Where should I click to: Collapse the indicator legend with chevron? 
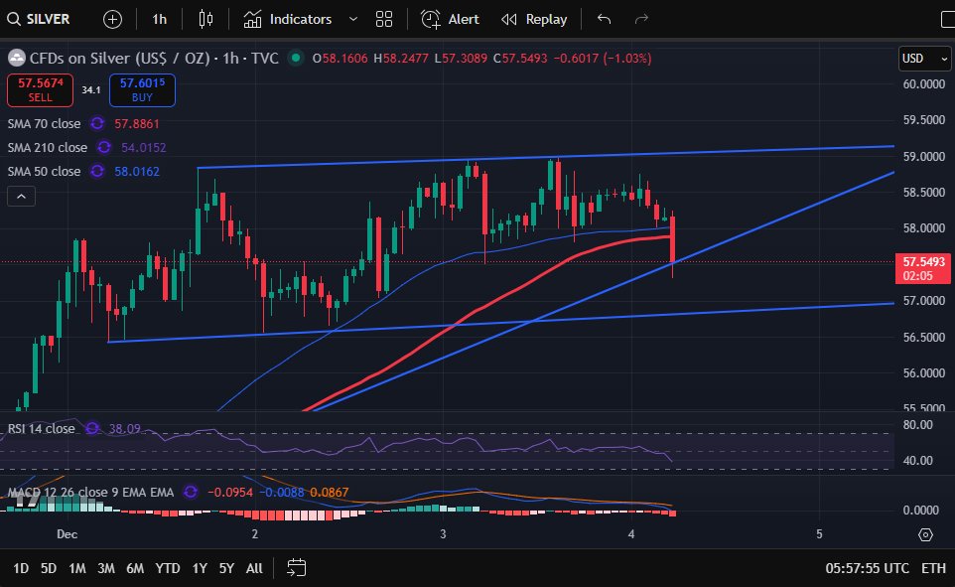[x=21, y=197]
